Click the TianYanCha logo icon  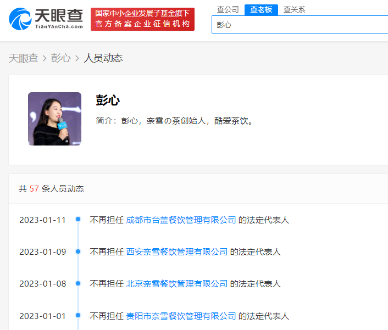pos(20,19)
